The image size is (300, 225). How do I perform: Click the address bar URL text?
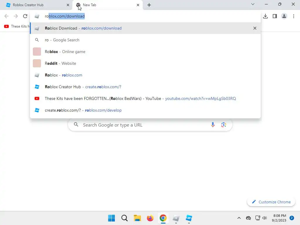65,16
